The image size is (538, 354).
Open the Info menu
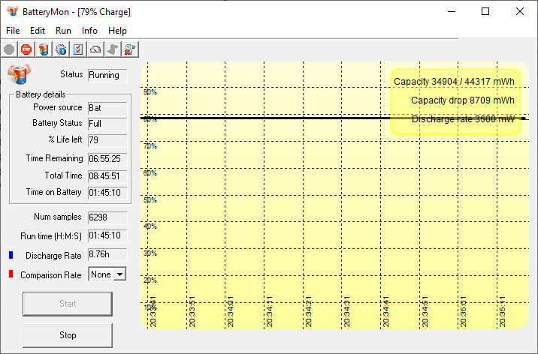tap(89, 31)
